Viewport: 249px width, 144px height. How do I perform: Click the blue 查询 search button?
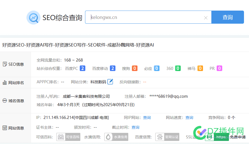tap(228, 17)
